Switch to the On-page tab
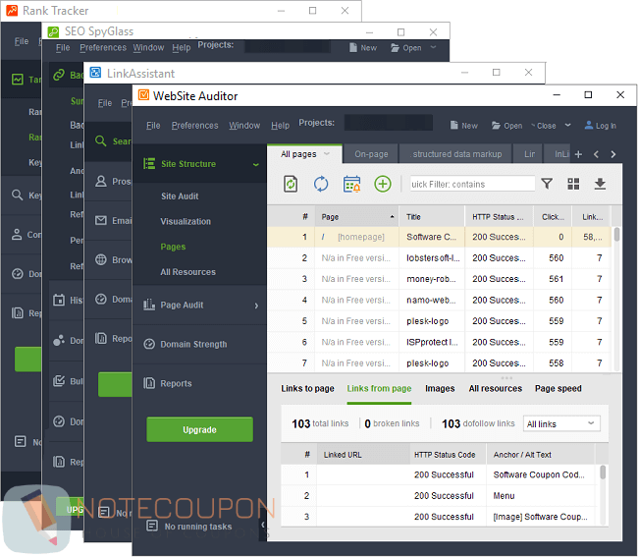This screenshot has height=557, width=638. [x=371, y=154]
